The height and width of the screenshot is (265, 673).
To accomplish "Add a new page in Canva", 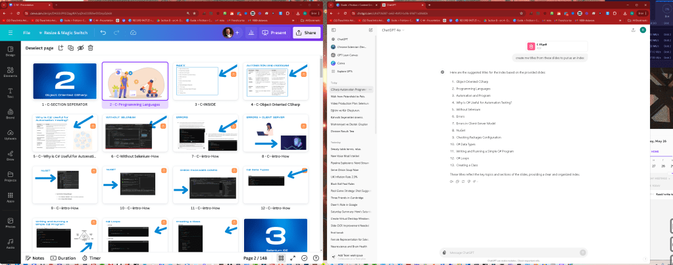I will click(x=61, y=48).
